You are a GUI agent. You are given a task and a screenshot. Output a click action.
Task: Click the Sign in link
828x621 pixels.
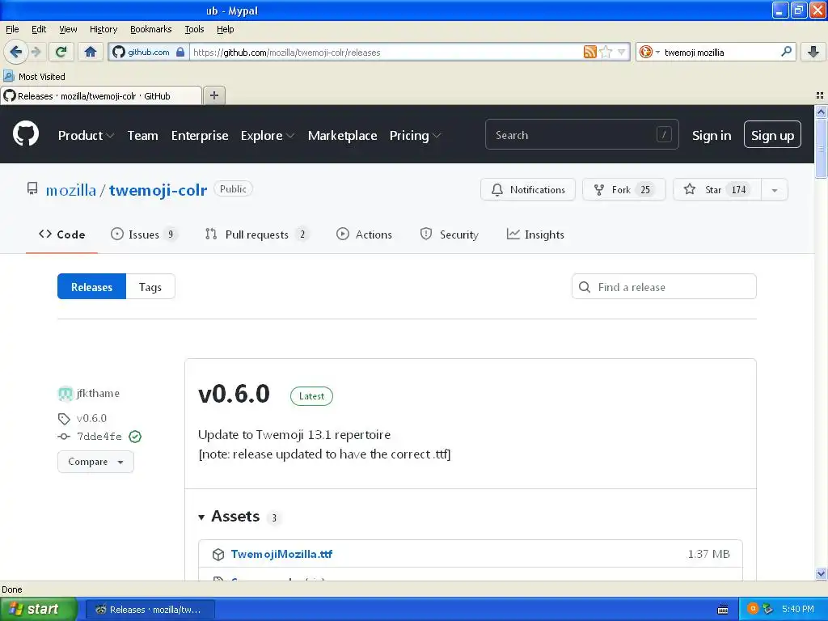[x=712, y=136]
